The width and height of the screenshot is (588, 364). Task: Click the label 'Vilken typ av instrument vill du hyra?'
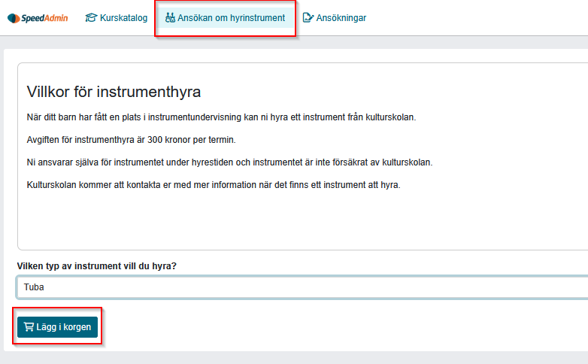click(x=97, y=266)
